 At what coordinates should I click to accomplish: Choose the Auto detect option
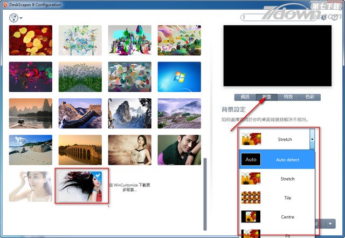coord(277,160)
